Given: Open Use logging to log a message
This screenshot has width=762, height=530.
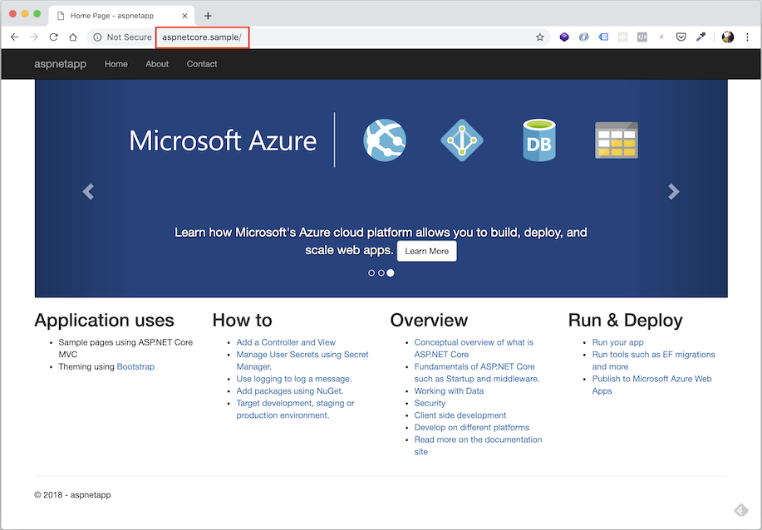Looking at the screenshot, I should pos(294,379).
